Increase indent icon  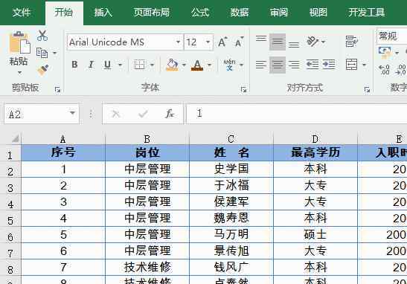329,65
